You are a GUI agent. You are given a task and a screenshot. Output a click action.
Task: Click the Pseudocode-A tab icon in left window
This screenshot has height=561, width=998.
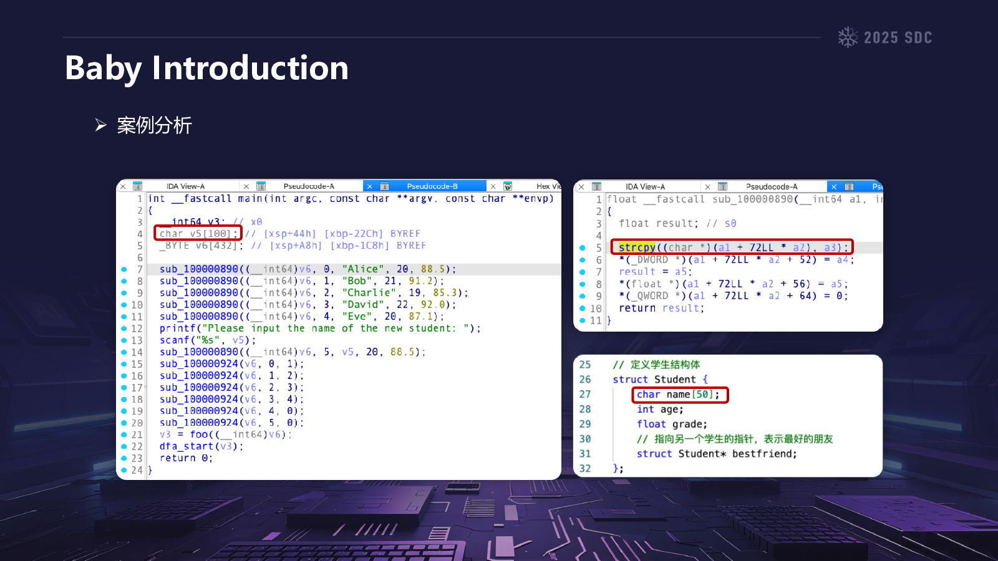(261, 186)
